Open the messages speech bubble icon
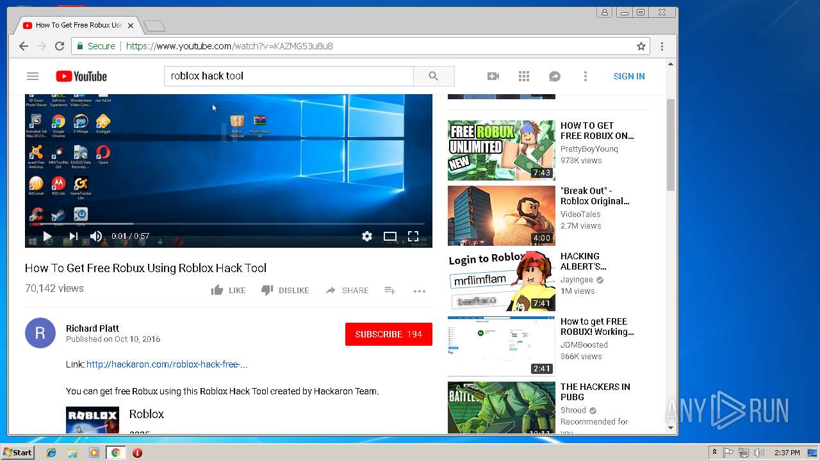 pos(555,76)
